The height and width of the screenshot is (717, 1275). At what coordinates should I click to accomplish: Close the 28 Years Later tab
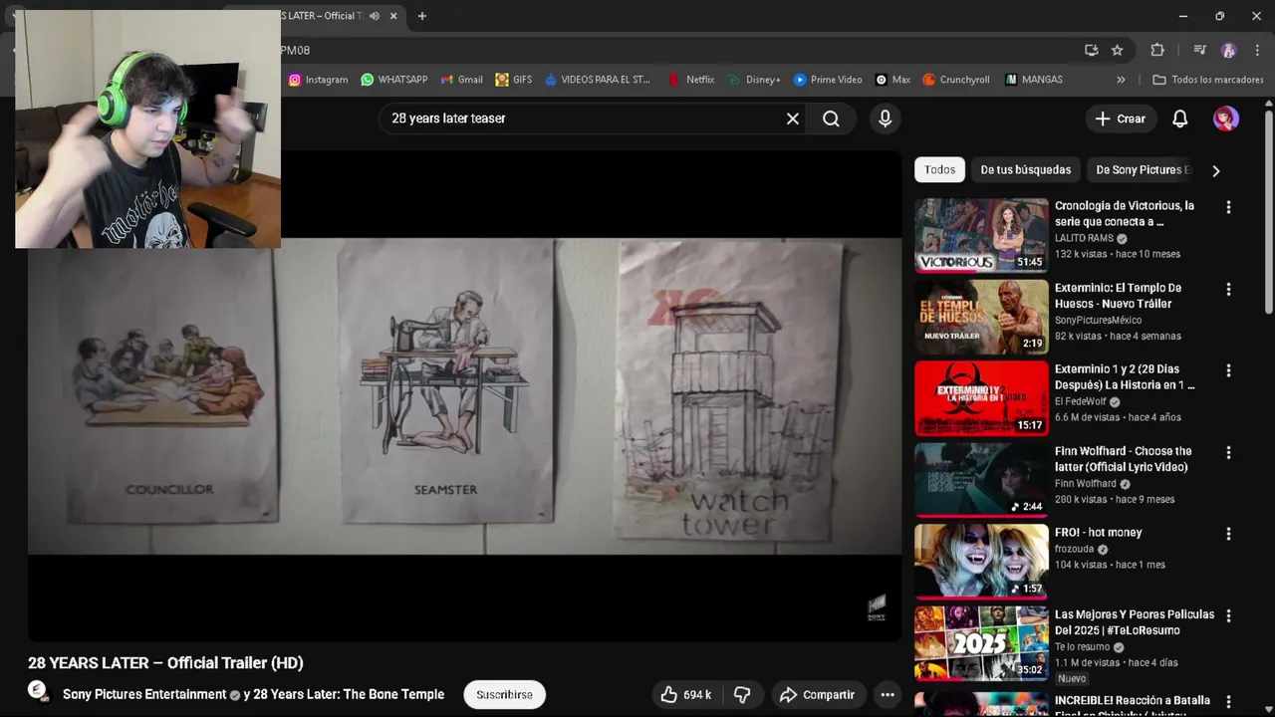point(394,16)
